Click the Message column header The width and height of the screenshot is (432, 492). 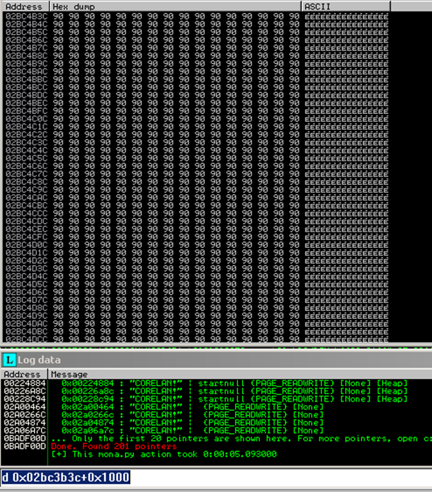tap(69, 374)
